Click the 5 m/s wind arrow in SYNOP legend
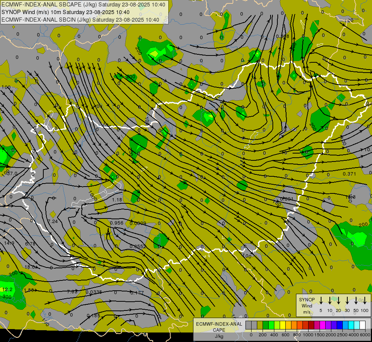372x342 pixels. coord(321,301)
